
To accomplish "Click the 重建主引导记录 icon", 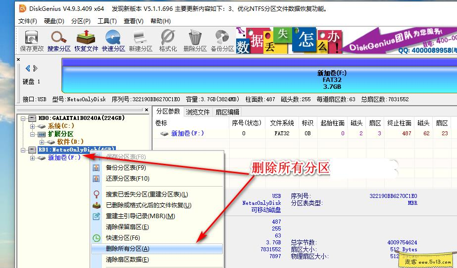I will (96, 216).
